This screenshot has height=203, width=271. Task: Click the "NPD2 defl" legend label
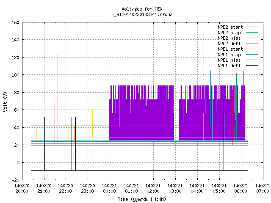point(229,44)
